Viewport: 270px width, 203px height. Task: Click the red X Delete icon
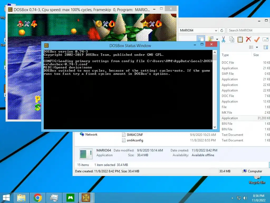(x=248, y=39)
